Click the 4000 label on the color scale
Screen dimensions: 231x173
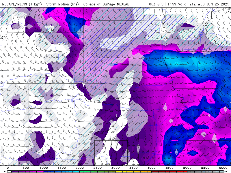coord(151,168)
